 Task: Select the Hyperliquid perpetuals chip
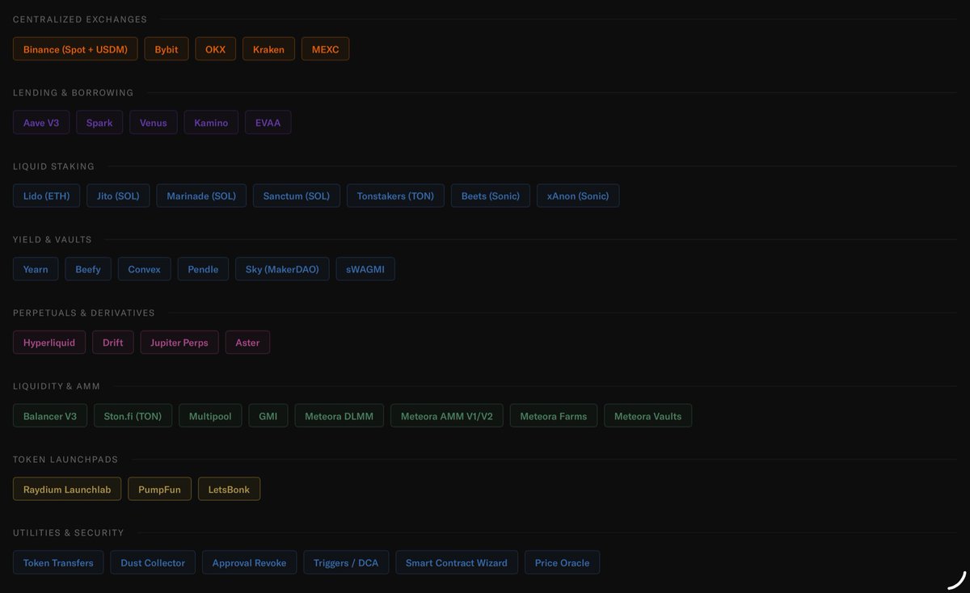49,343
